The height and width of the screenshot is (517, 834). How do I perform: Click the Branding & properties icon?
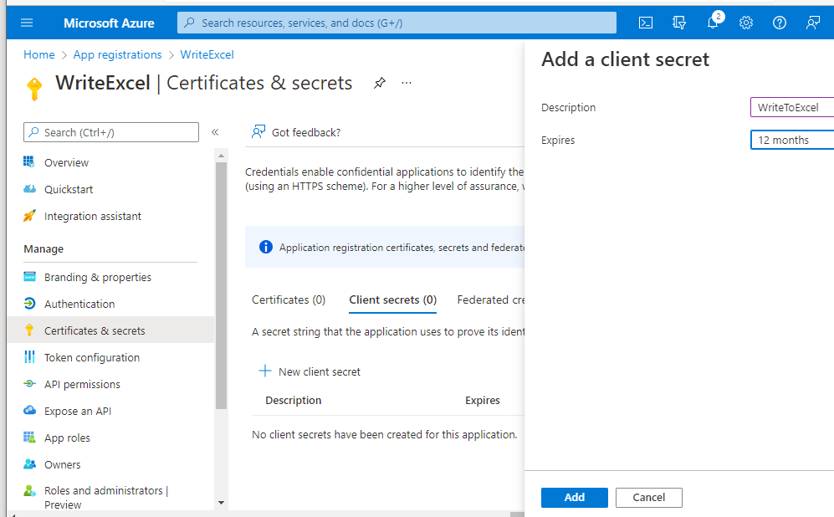pyautogui.click(x=29, y=277)
